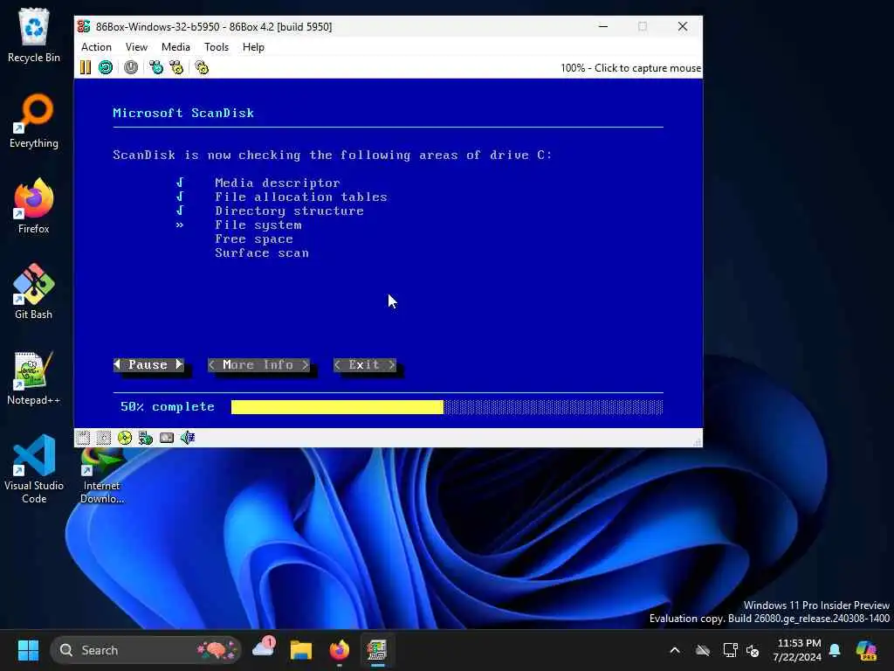Click 'Free space' entry

pyautogui.click(x=254, y=239)
